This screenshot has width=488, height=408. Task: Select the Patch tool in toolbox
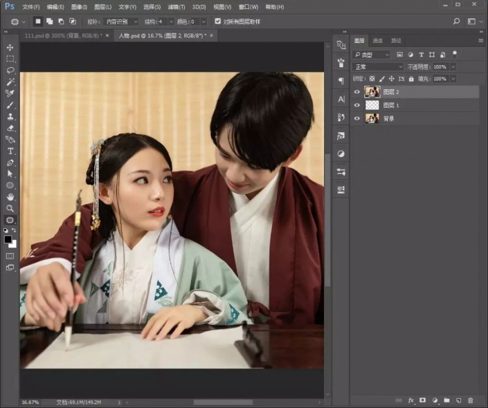coord(10,220)
